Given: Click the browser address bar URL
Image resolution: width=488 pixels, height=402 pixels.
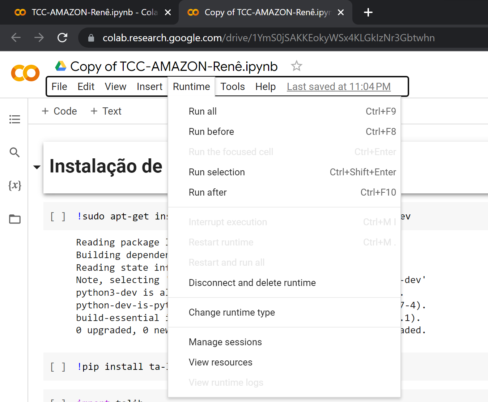Looking at the screenshot, I should coord(268,38).
